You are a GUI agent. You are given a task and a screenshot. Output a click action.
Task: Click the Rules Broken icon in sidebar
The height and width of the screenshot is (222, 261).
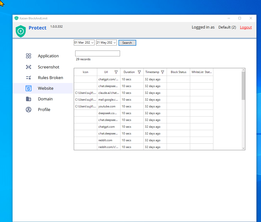point(28,78)
